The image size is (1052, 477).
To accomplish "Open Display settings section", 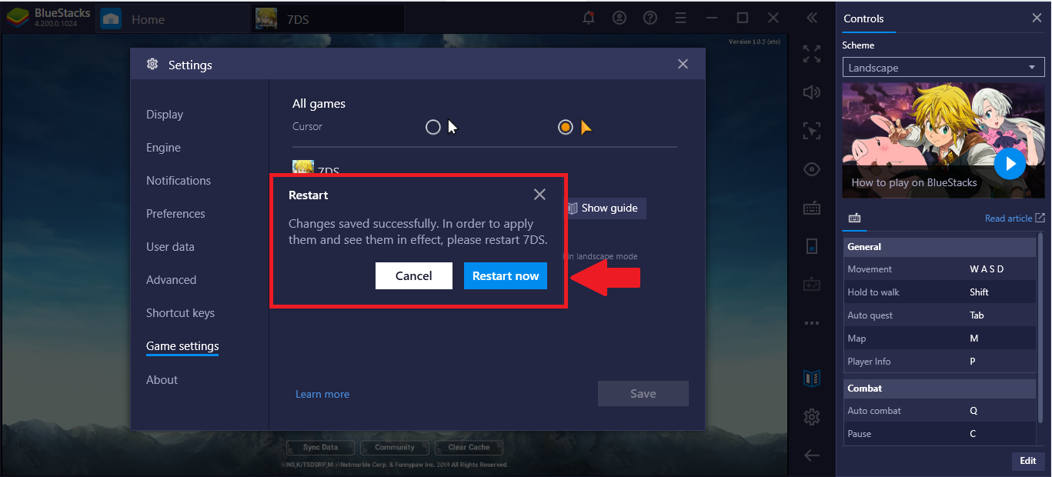I will [165, 115].
